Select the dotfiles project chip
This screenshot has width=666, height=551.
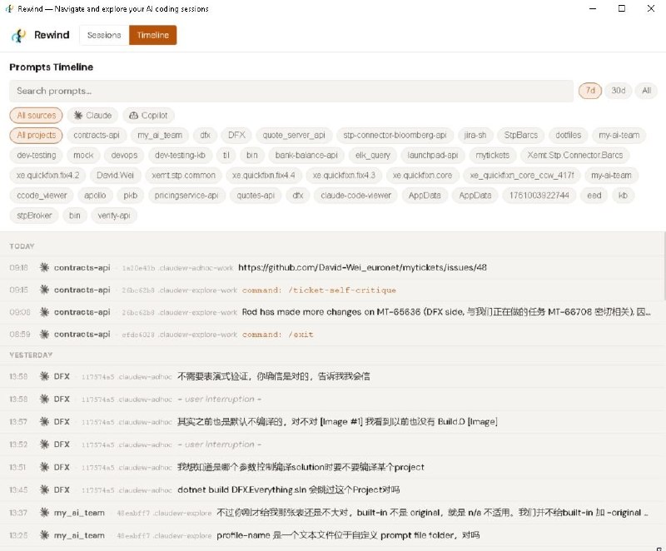click(x=568, y=136)
